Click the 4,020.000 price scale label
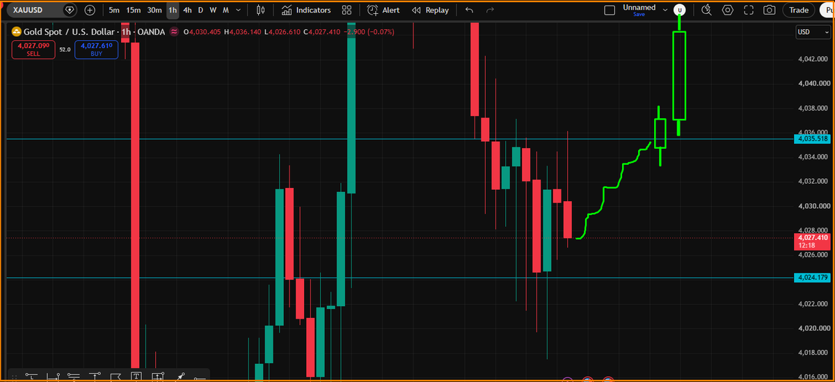This screenshot has height=382, width=835. point(813,328)
